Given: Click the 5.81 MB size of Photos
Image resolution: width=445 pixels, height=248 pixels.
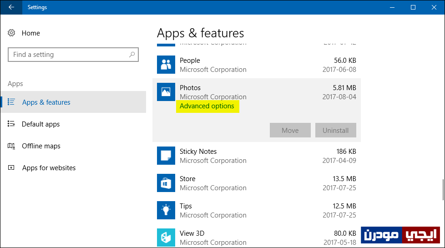Looking at the screenshot, I should tap(344, 88).
